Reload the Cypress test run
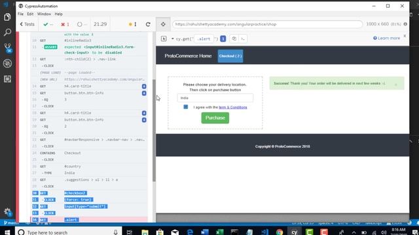 (x=148, y=24)
